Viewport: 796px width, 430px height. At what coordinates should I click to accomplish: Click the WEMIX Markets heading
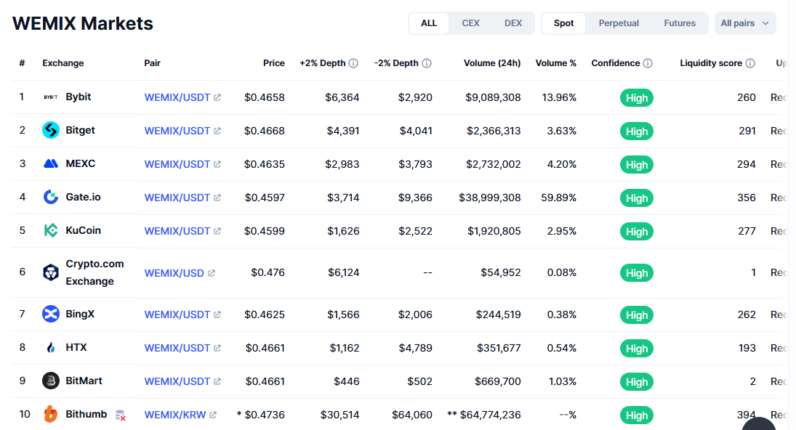(83, 23)
